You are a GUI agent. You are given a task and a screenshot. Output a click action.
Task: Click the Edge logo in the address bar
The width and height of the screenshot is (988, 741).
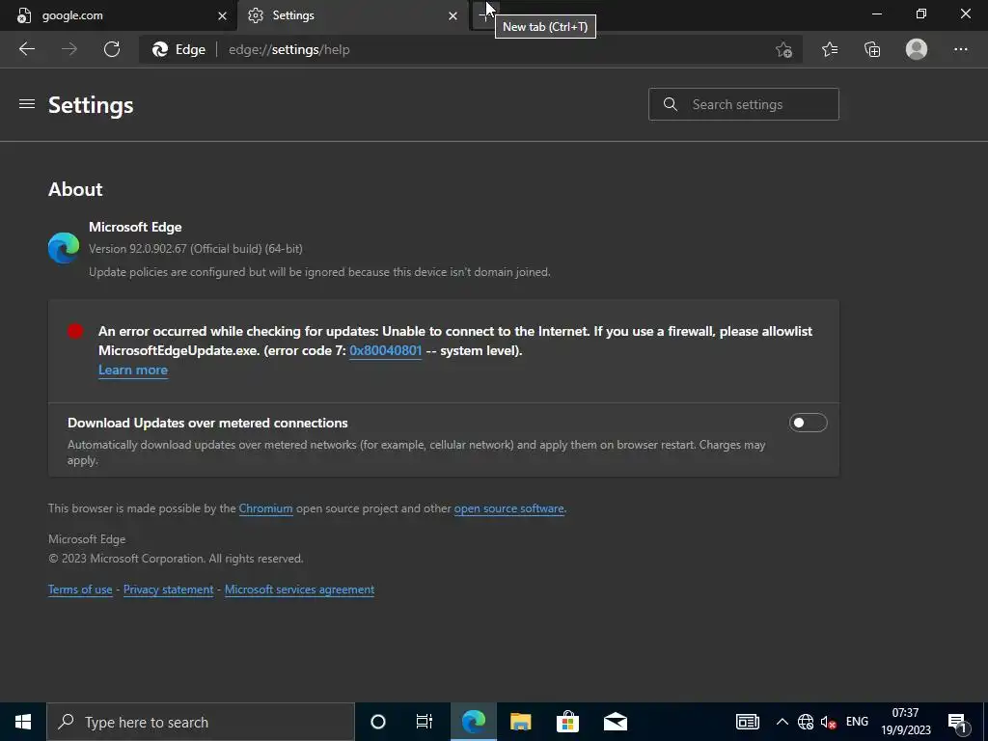pyautogui.click(x=160, y=49)
